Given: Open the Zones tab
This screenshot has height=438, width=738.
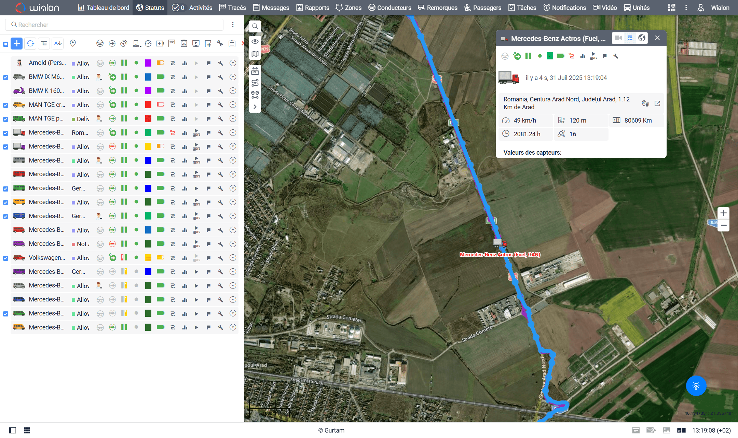Looking at the screenshot, I should click(348, 8).
